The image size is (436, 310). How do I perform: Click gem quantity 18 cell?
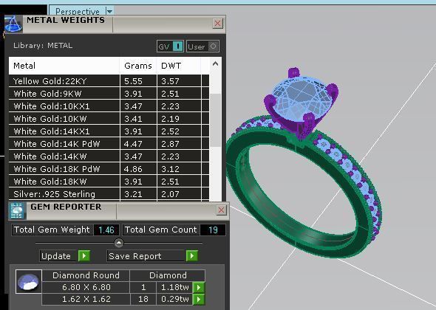pos(143,299)
